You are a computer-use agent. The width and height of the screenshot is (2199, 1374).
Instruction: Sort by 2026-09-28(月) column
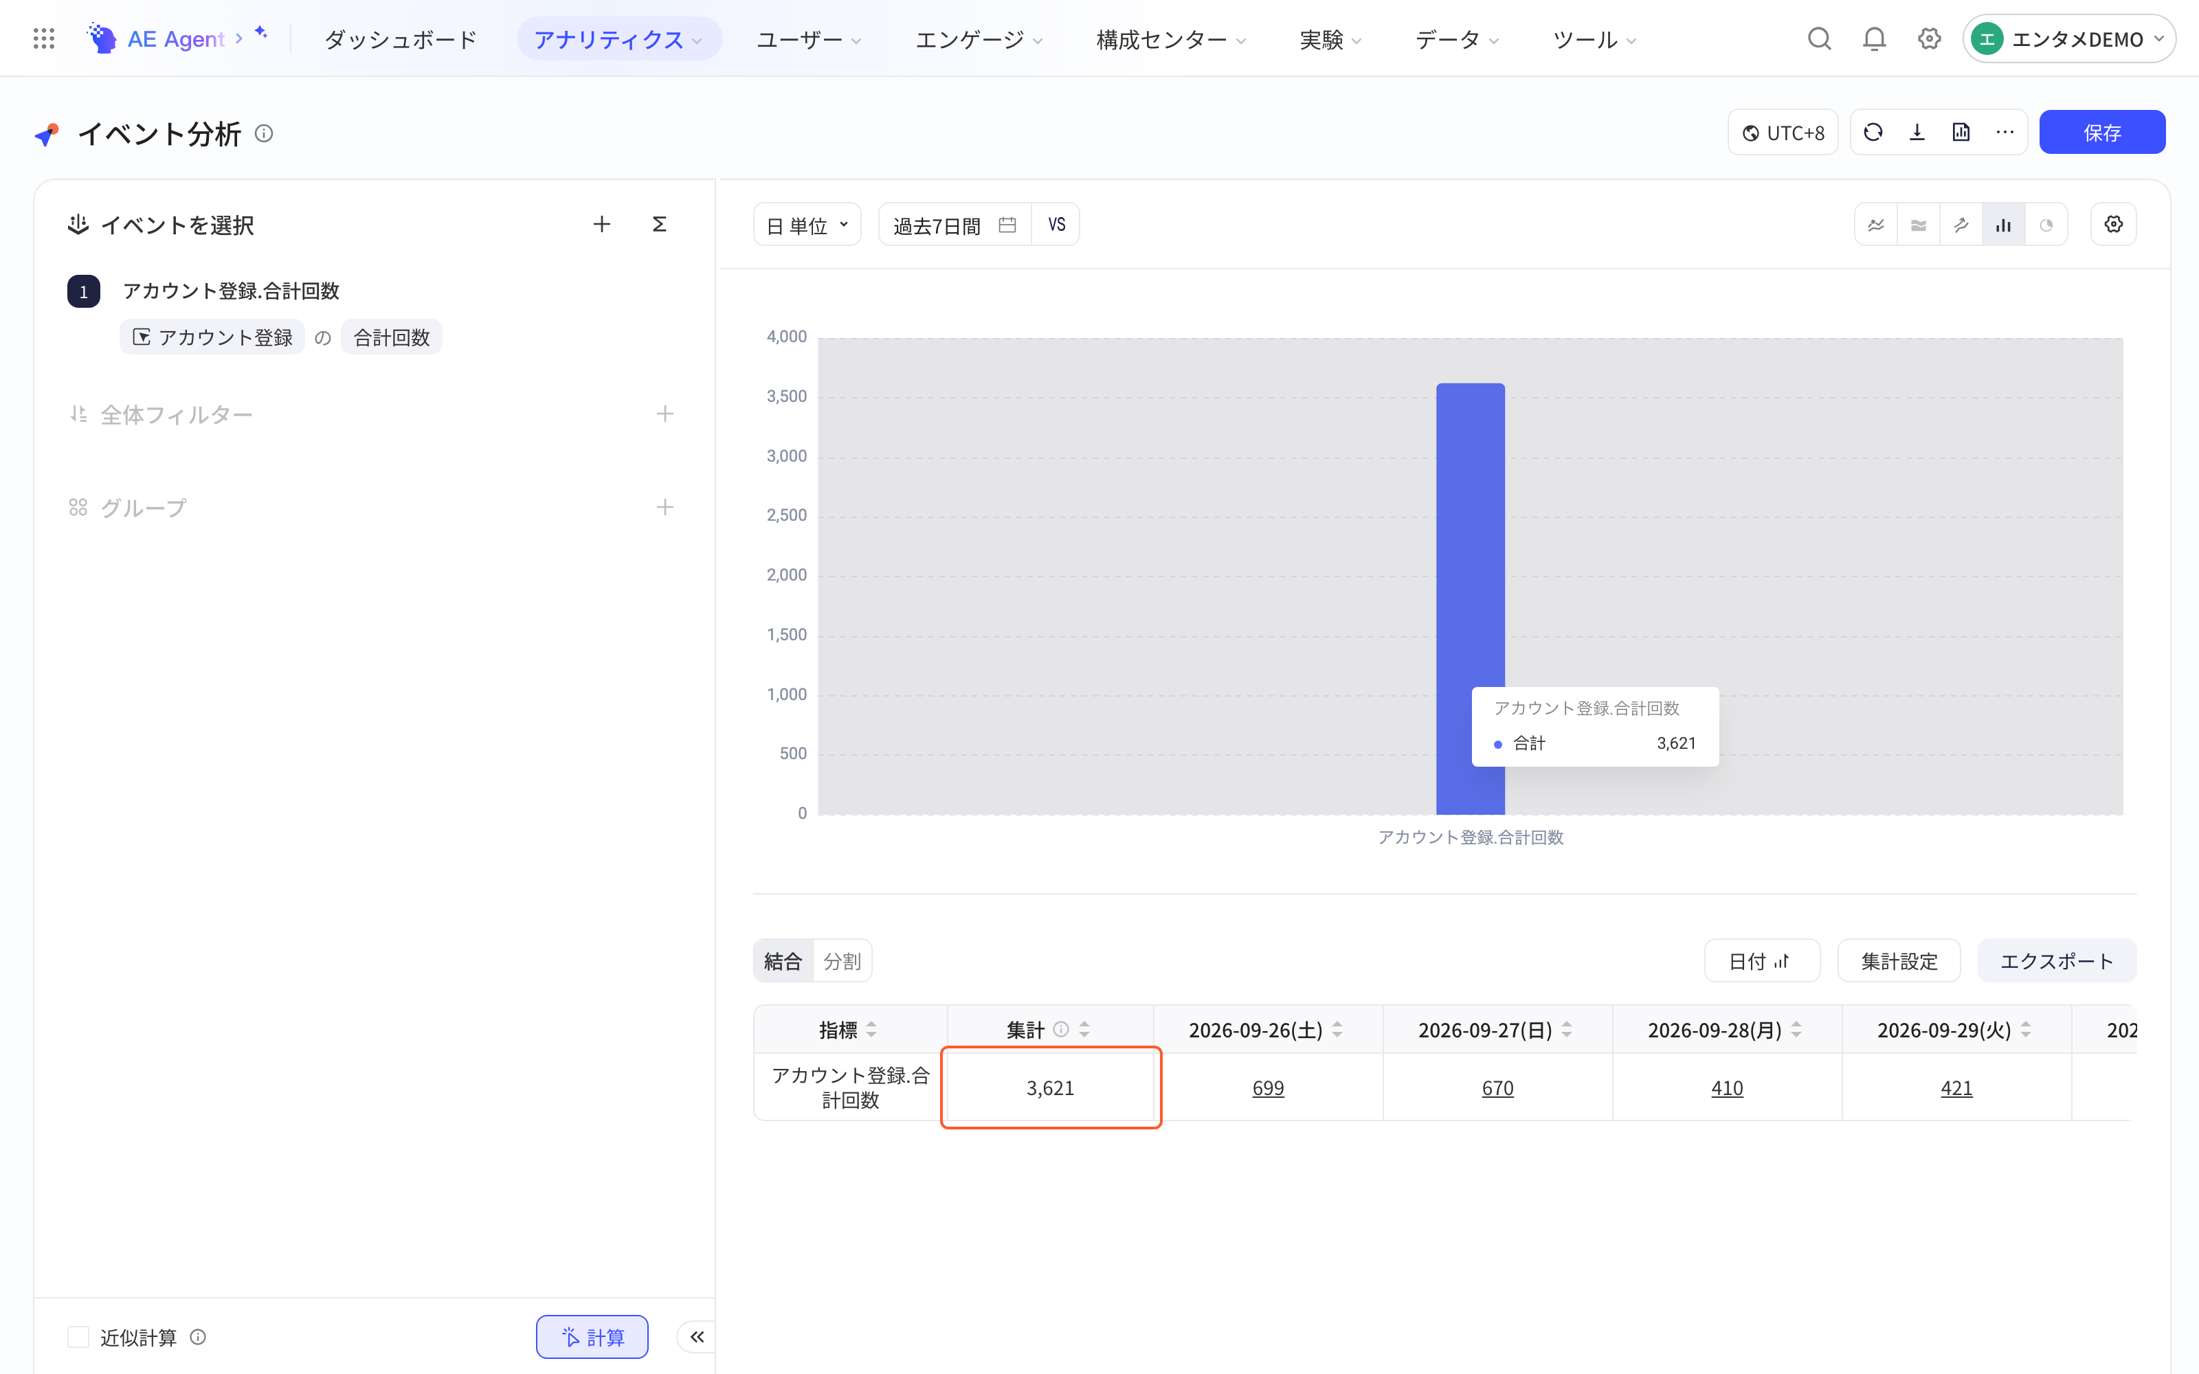pos(1796,1030)
